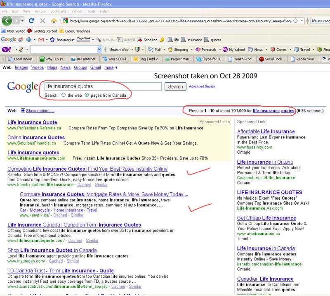Click the Stop loading X icon

[x=43, y=21]
